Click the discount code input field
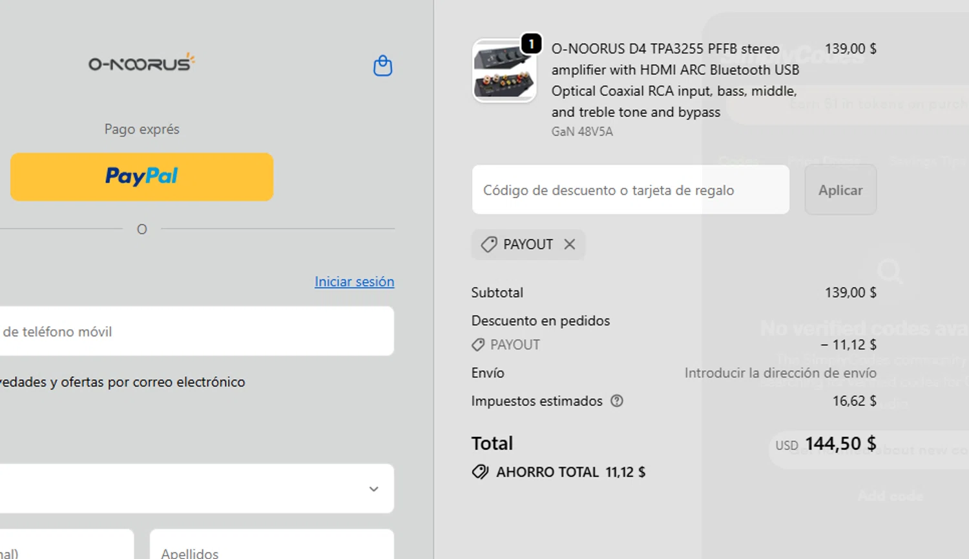Image resolution: width=969 pixels, height=559 pixels. click(630, 190)
